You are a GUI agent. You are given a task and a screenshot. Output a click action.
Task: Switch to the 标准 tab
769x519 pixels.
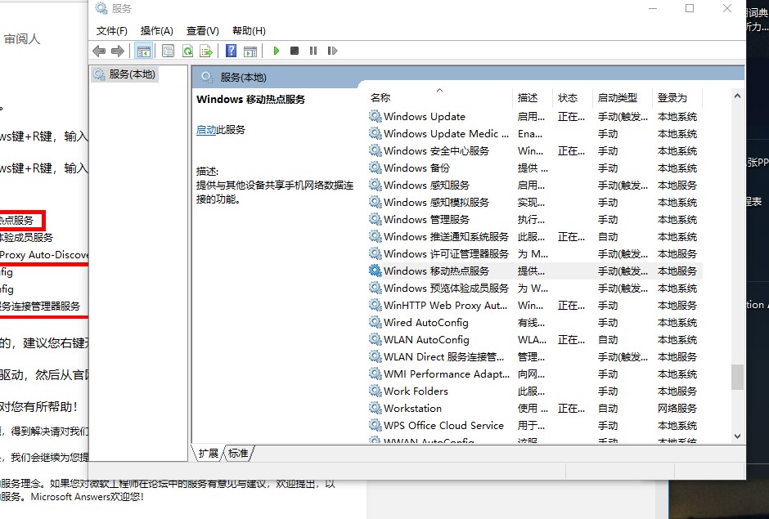[x=238, y=454]
